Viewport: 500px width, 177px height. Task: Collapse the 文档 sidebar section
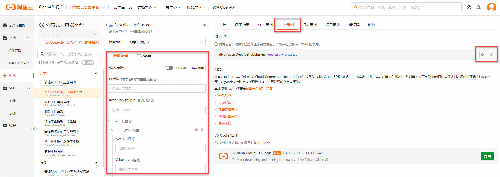(x=28, y=38)
